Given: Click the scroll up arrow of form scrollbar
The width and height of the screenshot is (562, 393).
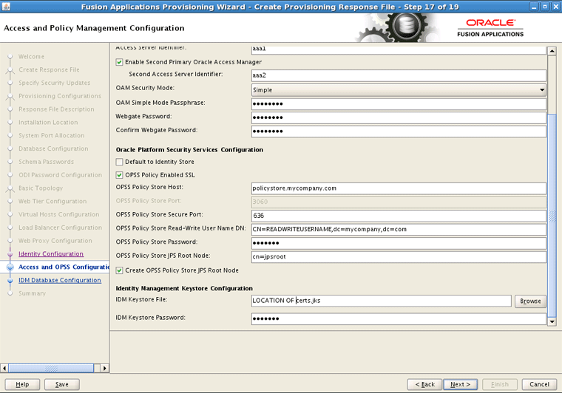Looking at the screenshot, I should (552, 51).
